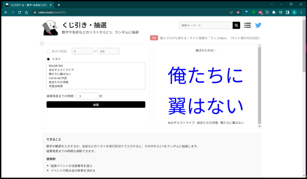Click the くじ引き・抽選 page title
307x179 pixels.
tap(84, 25)
